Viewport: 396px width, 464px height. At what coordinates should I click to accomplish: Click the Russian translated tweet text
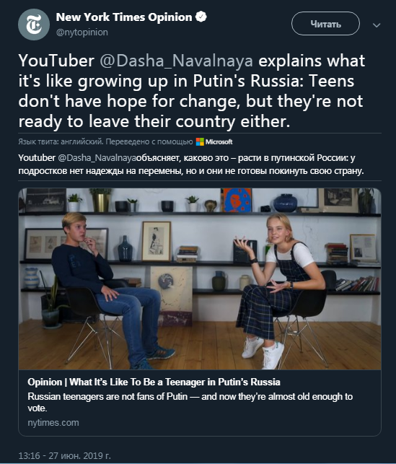point(191,165)
